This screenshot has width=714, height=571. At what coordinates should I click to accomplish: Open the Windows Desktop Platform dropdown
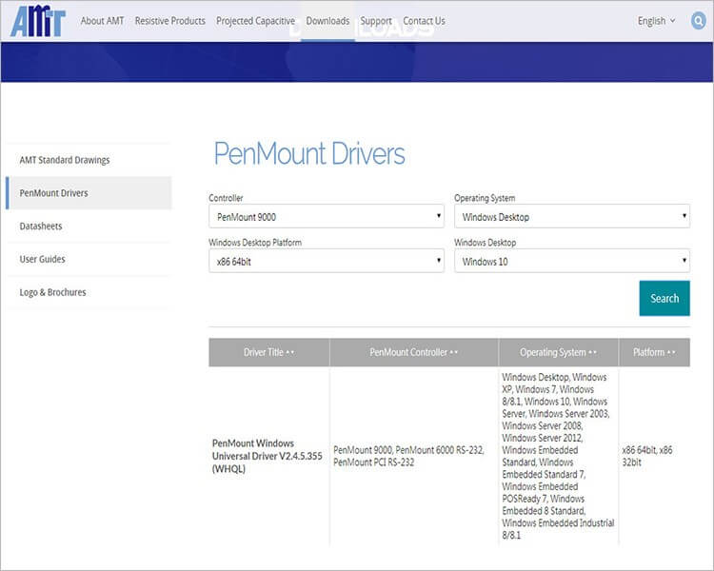click(327, 261)
